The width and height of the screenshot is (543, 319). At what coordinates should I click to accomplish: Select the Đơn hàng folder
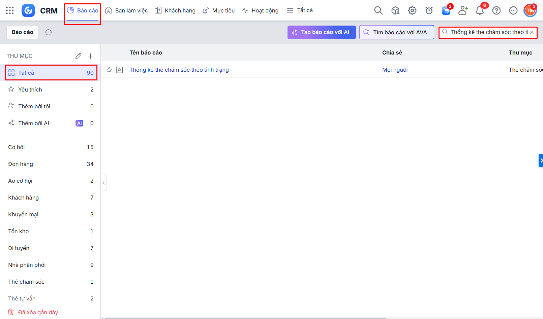[x=21, y=164]
